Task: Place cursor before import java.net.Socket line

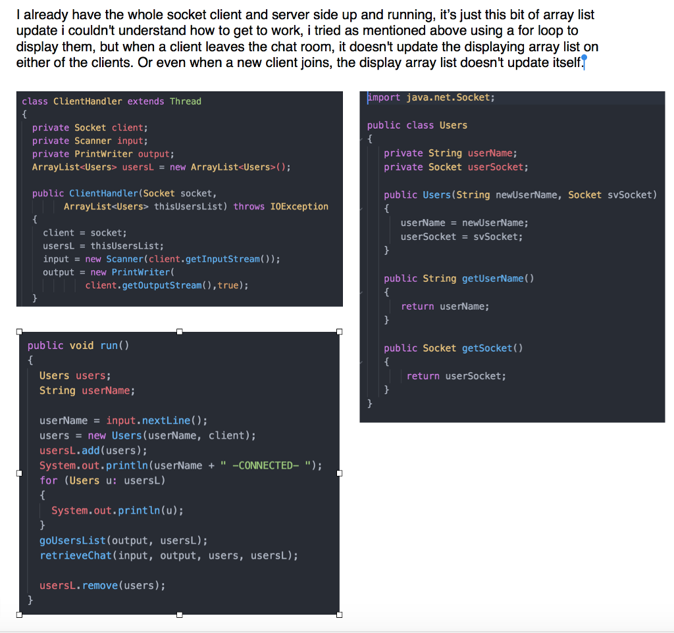Action: [369, 97]
